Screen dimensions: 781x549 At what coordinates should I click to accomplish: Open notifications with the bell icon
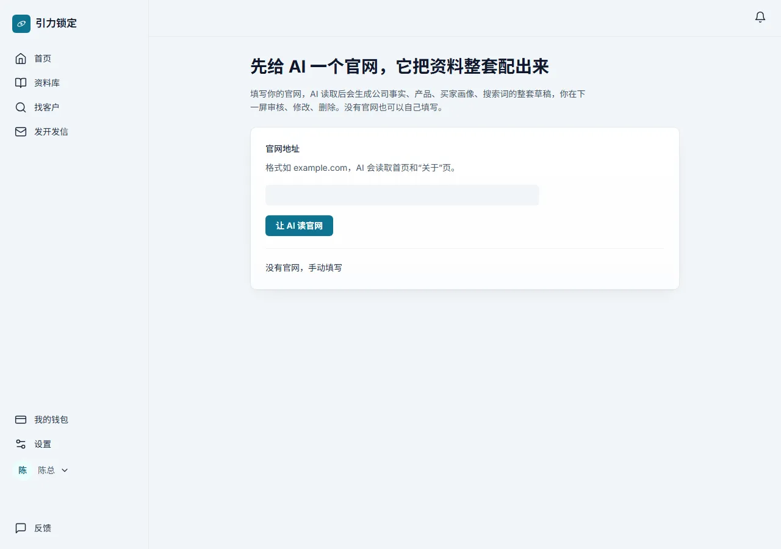point(760,18)
